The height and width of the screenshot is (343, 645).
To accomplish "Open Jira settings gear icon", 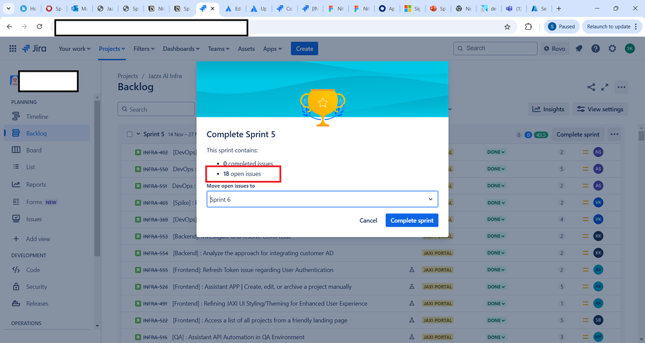I will (x=612, y=48).
